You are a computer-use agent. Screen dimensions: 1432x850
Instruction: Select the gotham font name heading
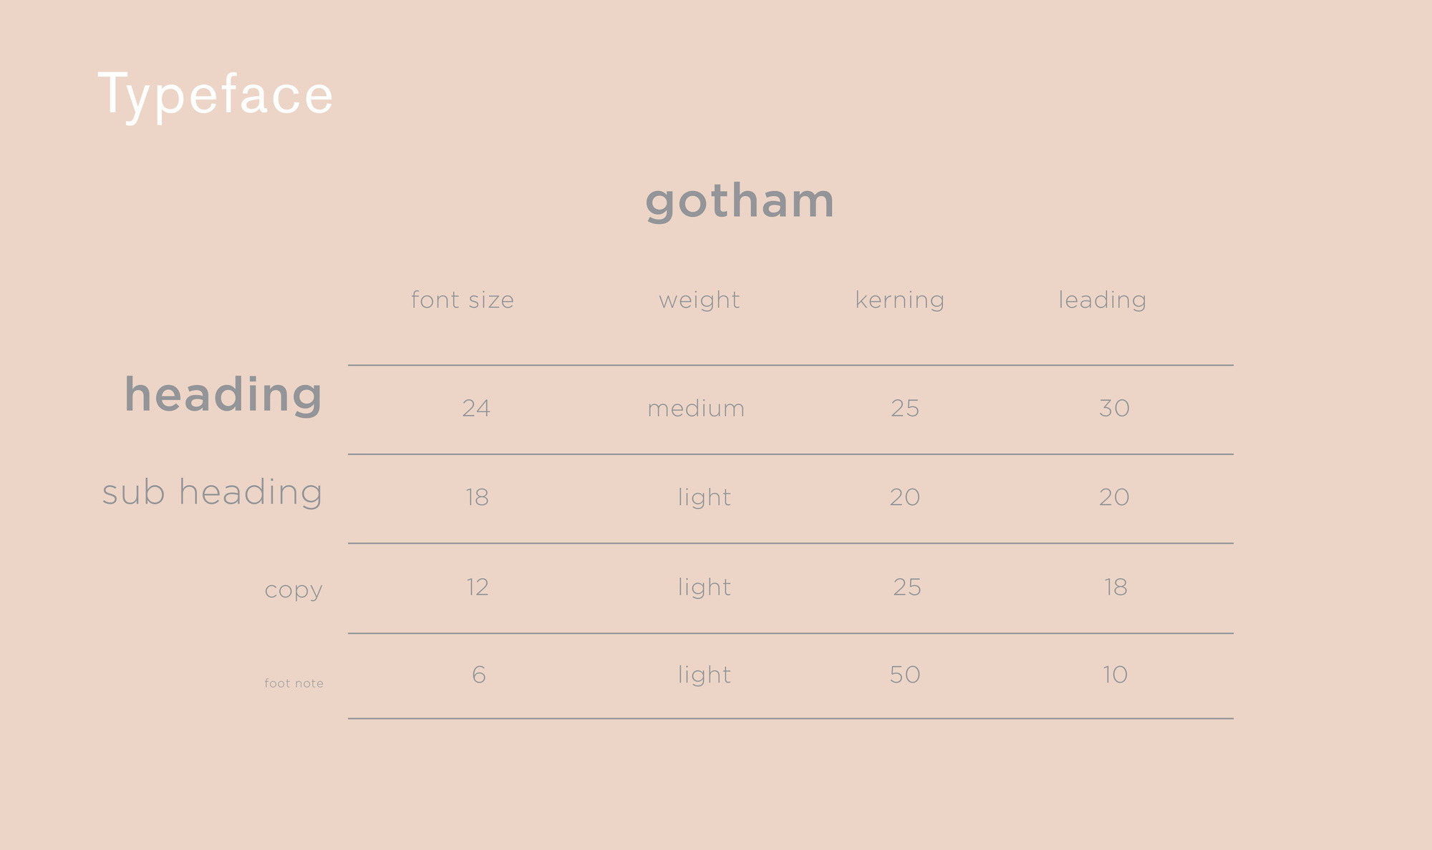tap(740, 201)
